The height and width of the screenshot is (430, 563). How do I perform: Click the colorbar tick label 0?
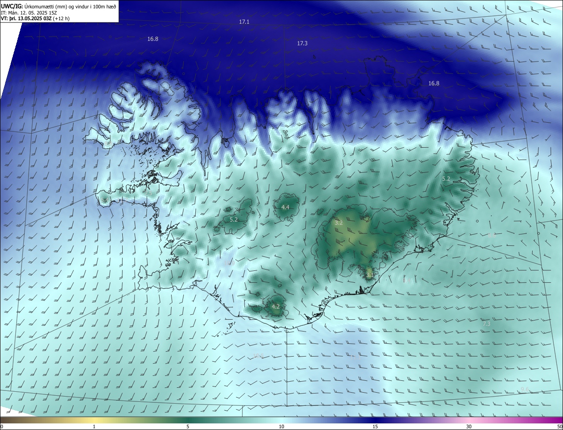tap(1, 426)
